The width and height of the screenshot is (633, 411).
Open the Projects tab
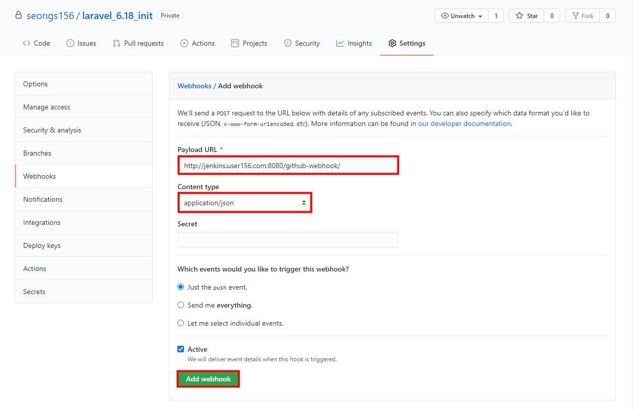point(249,43)
